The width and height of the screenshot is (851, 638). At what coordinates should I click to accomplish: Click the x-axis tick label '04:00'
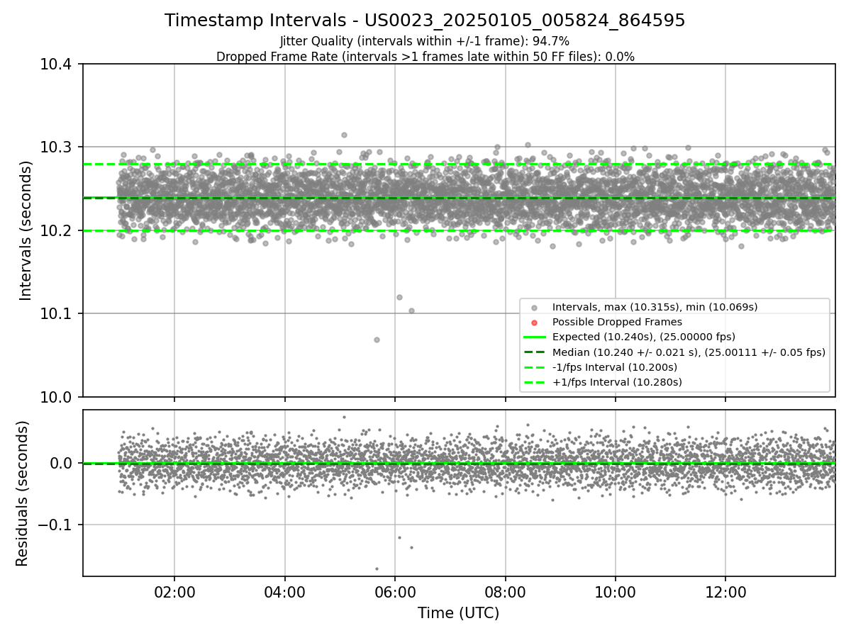(285, 593)
